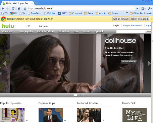Show previous slide with left carousel arrow
153x123 pixels.
(x=5, y=63)
